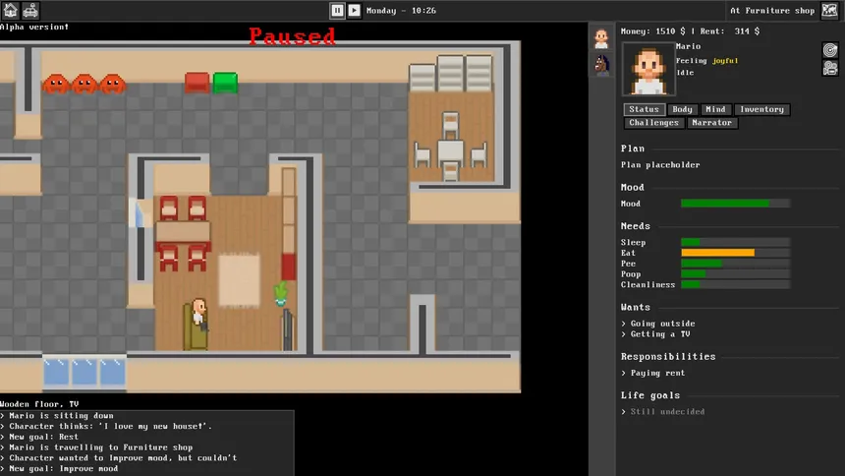Click the white dining table in the corner room

[x=450, y=151]
